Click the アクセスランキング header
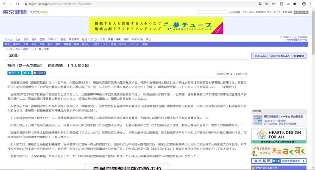315x170 pixels. tap(279, 168)
